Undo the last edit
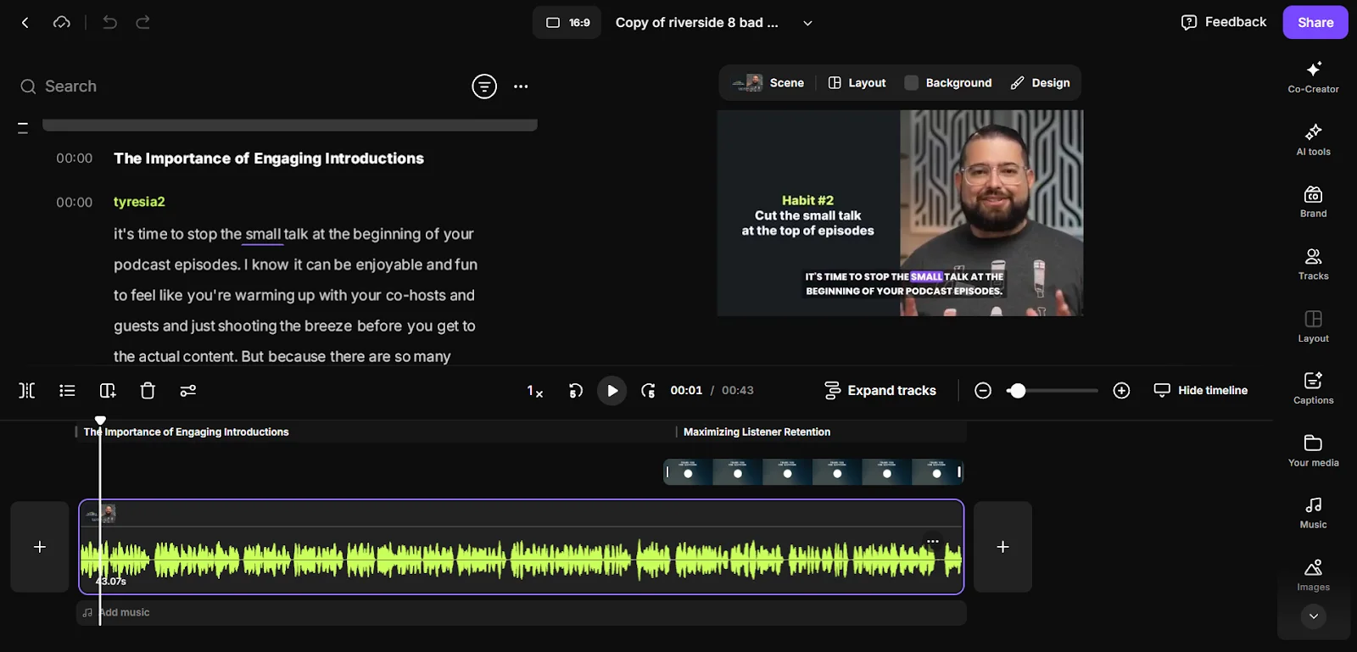This screenshot has width=1357, height=652. coord(110,23)
